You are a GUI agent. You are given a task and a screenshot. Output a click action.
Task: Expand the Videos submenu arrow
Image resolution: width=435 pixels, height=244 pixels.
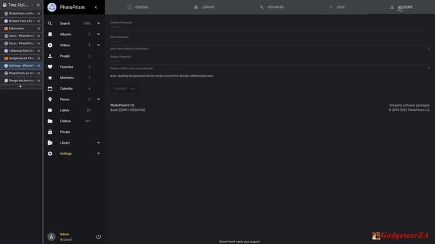[99, 45]
